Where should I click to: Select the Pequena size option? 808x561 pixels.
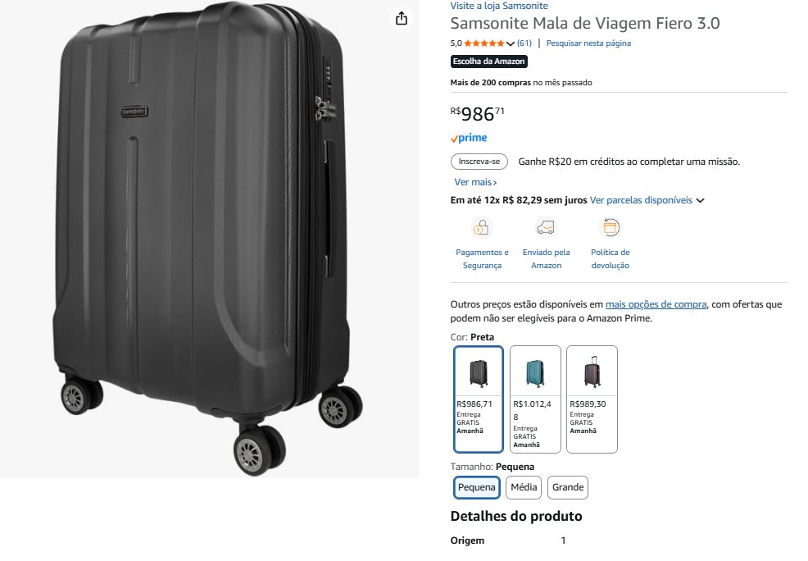pos(477,487)
